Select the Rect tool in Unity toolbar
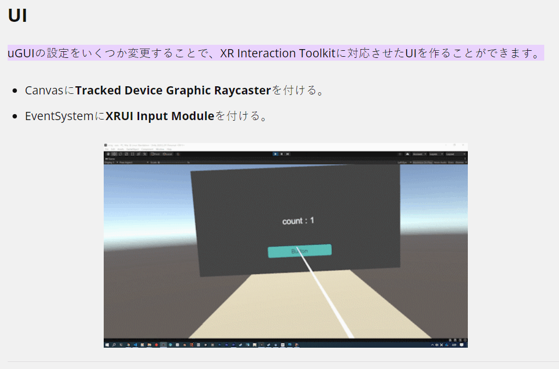Viewport: 559px width, 369px height. click(132, 154)
